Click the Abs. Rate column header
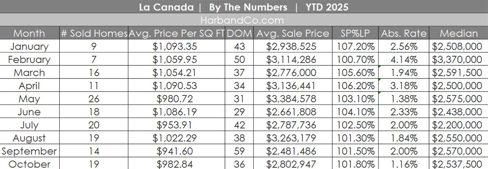The image size is (488, 169). 403,33
